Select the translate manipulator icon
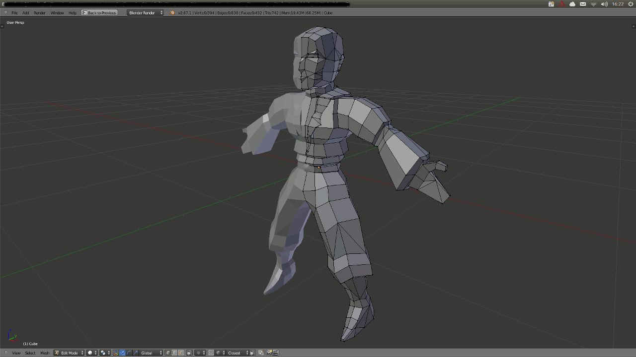This screenshot has width=636, height=357. (x=122, y=353)
